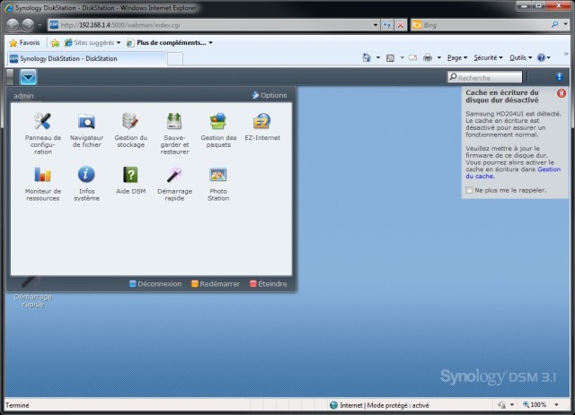Click the show desktop left bar button
Viewport: 575px width, 415px height.
coord(10,77)
